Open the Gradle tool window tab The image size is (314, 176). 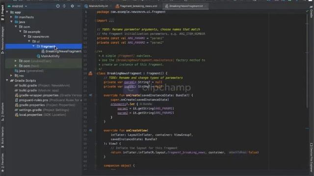tap(312, 12)
